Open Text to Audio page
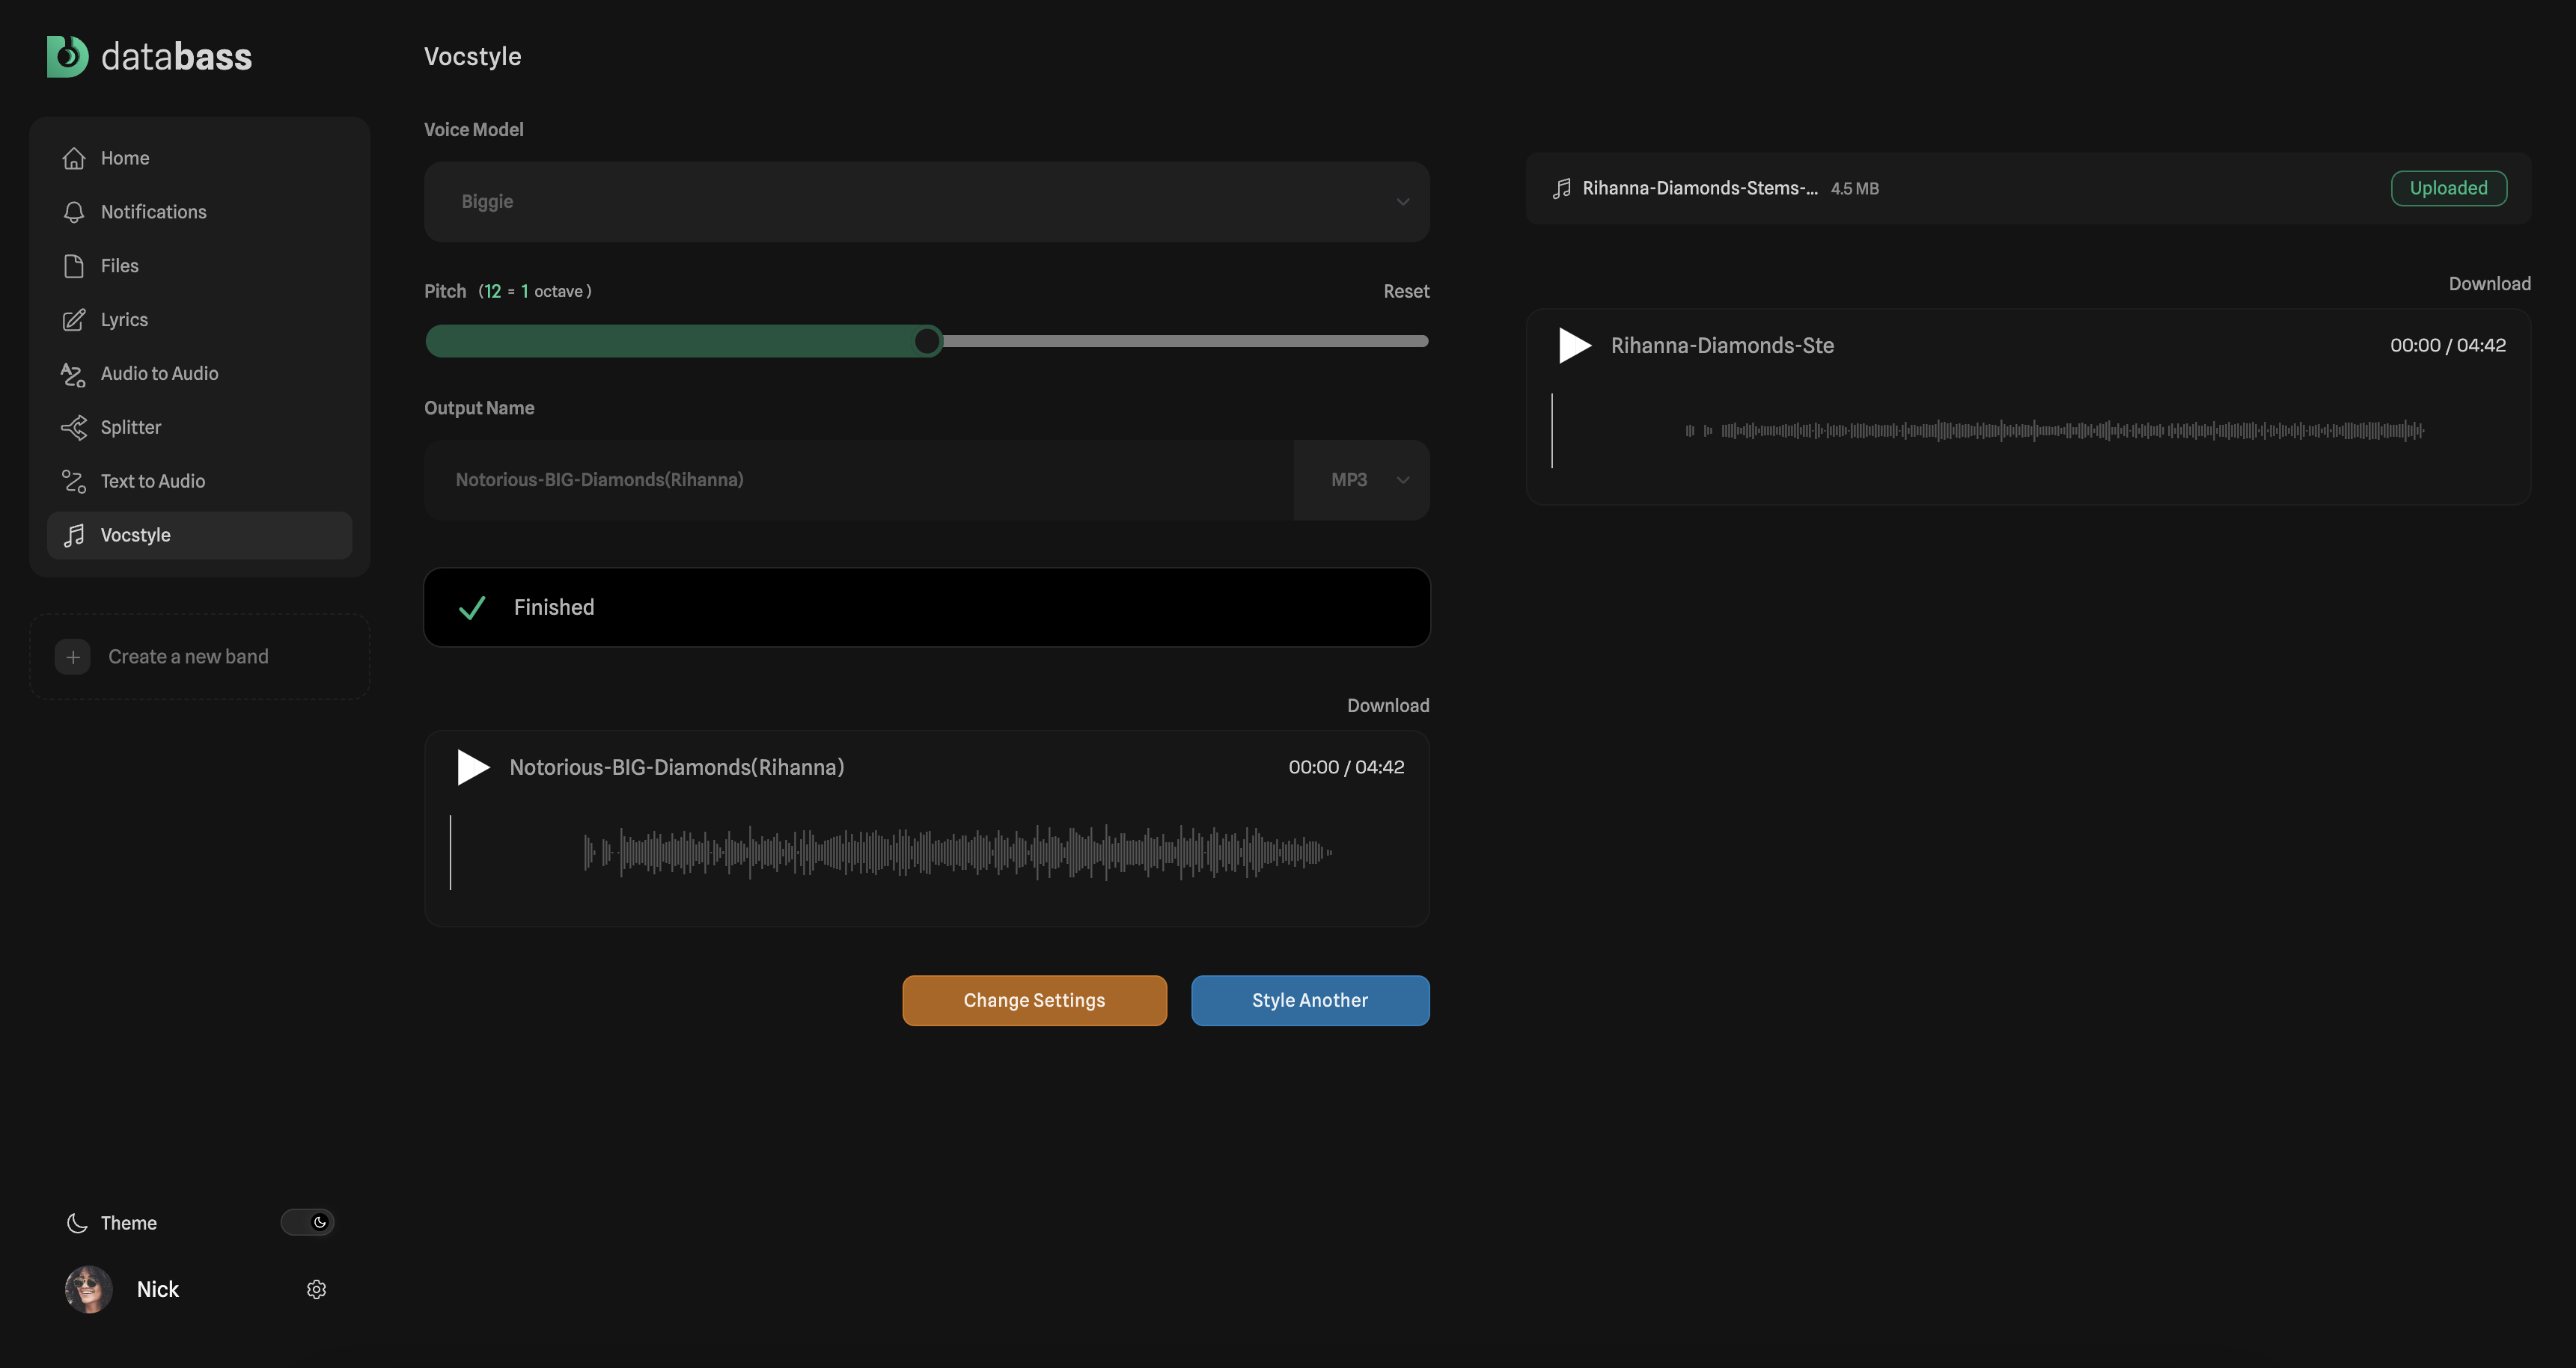2576x1368 pixels. click(200, 482)
